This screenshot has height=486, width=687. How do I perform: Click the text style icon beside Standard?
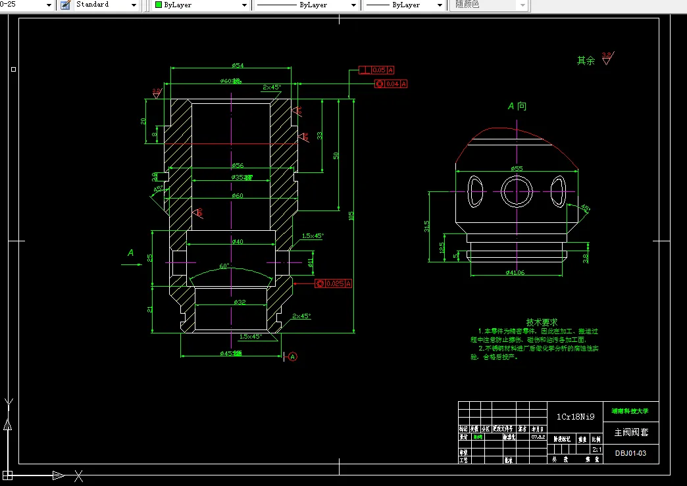[x=65, y=5]
